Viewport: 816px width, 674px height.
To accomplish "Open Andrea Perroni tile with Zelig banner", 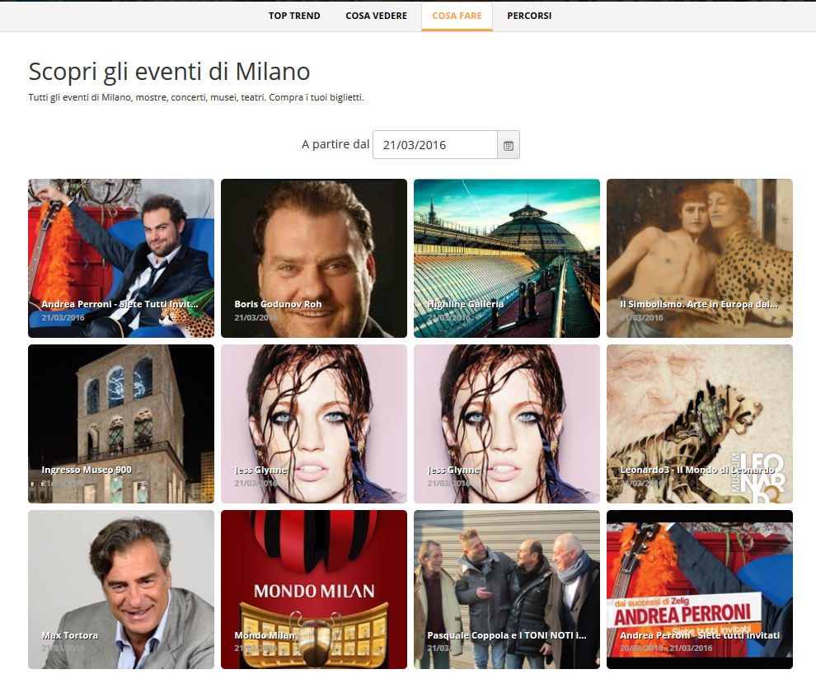I will [x=700, y=589].
